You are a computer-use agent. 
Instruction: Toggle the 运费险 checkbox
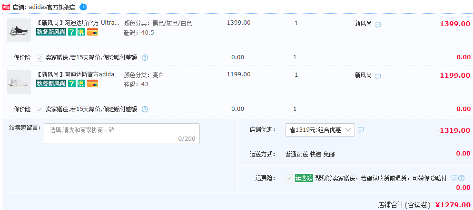click(289, 178)
